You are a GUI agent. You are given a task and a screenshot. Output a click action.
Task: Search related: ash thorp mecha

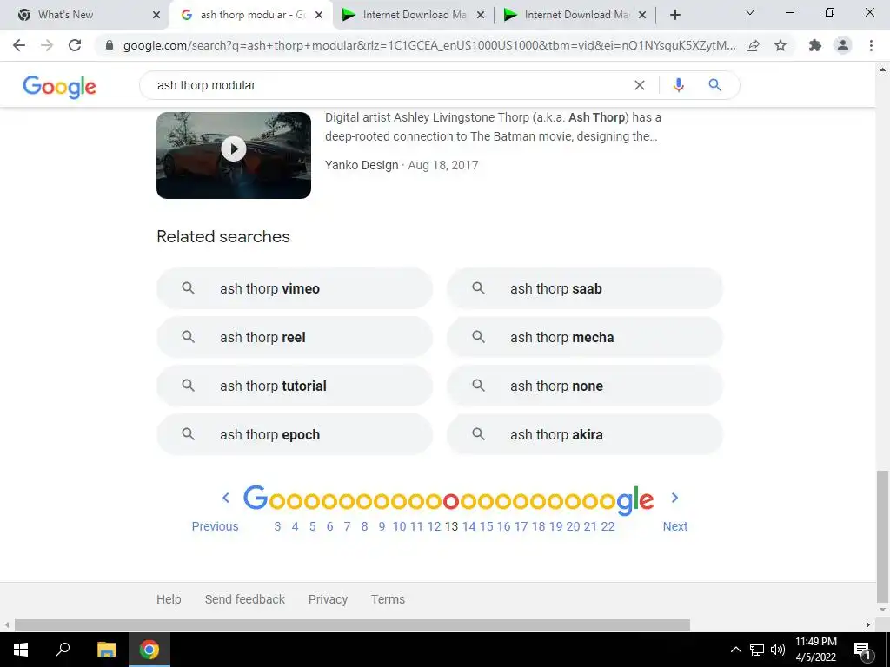tap(585, 337)
